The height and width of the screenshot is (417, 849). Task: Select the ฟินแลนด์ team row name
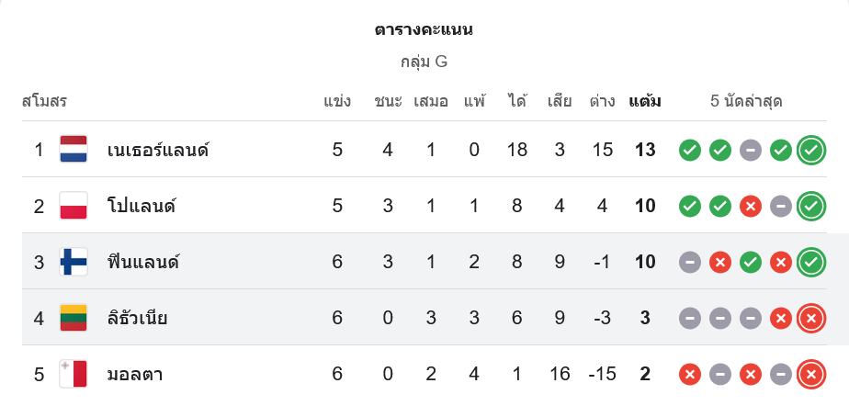[x=142, y=262]
